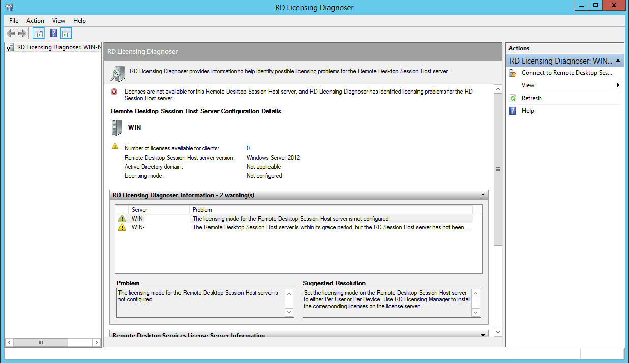Toggle the Show/Hide Console Tree toolbar icon

point(38,34)
